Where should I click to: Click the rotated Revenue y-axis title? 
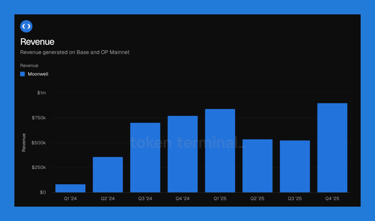24,143
